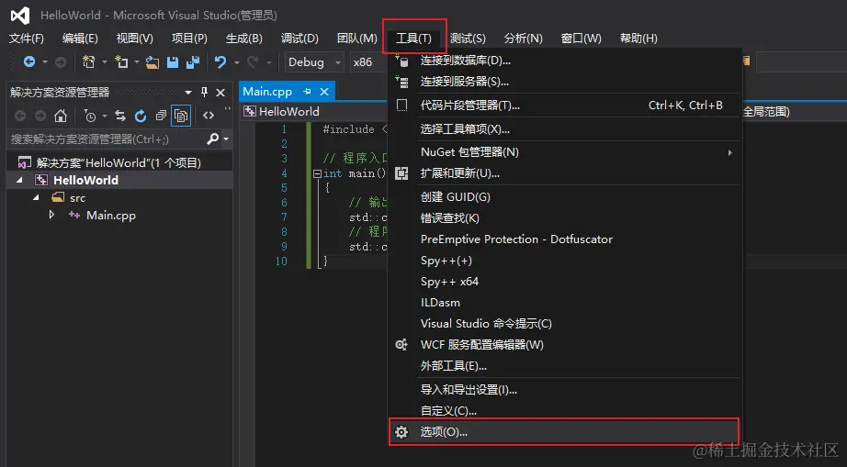Open the 调试(D) menu
The image size is (847, 467).
click(299, 39)
